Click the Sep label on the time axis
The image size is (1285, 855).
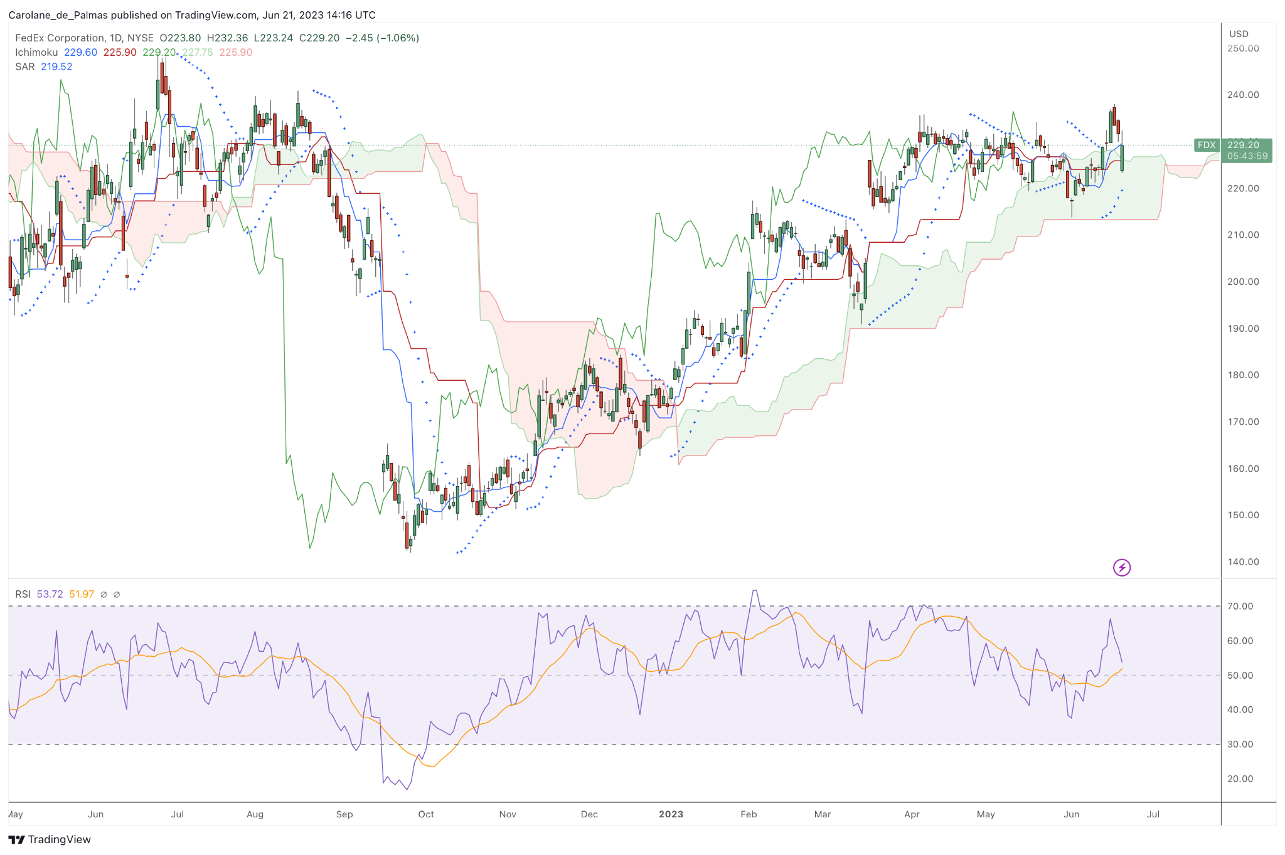coord(344,814)
